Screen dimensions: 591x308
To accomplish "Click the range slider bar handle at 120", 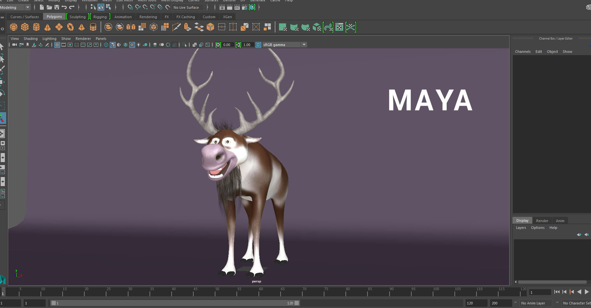I will pyautogui.click(x=296, y=303).
